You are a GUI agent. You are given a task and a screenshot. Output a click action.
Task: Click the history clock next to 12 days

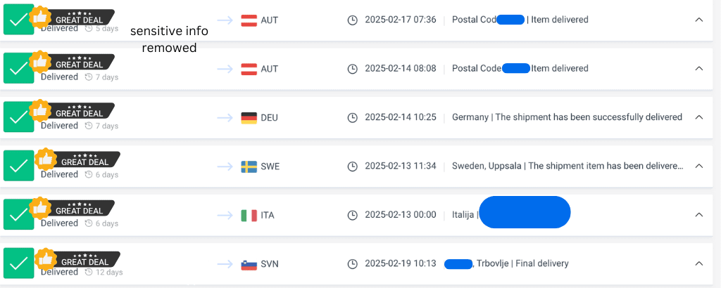89,272
